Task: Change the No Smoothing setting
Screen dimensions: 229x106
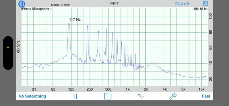Action: click(x=32, y=96)
